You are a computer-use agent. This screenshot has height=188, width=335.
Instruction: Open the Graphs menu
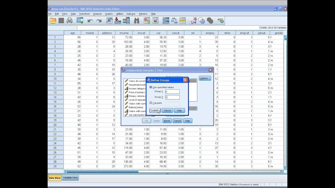(109, 14)
